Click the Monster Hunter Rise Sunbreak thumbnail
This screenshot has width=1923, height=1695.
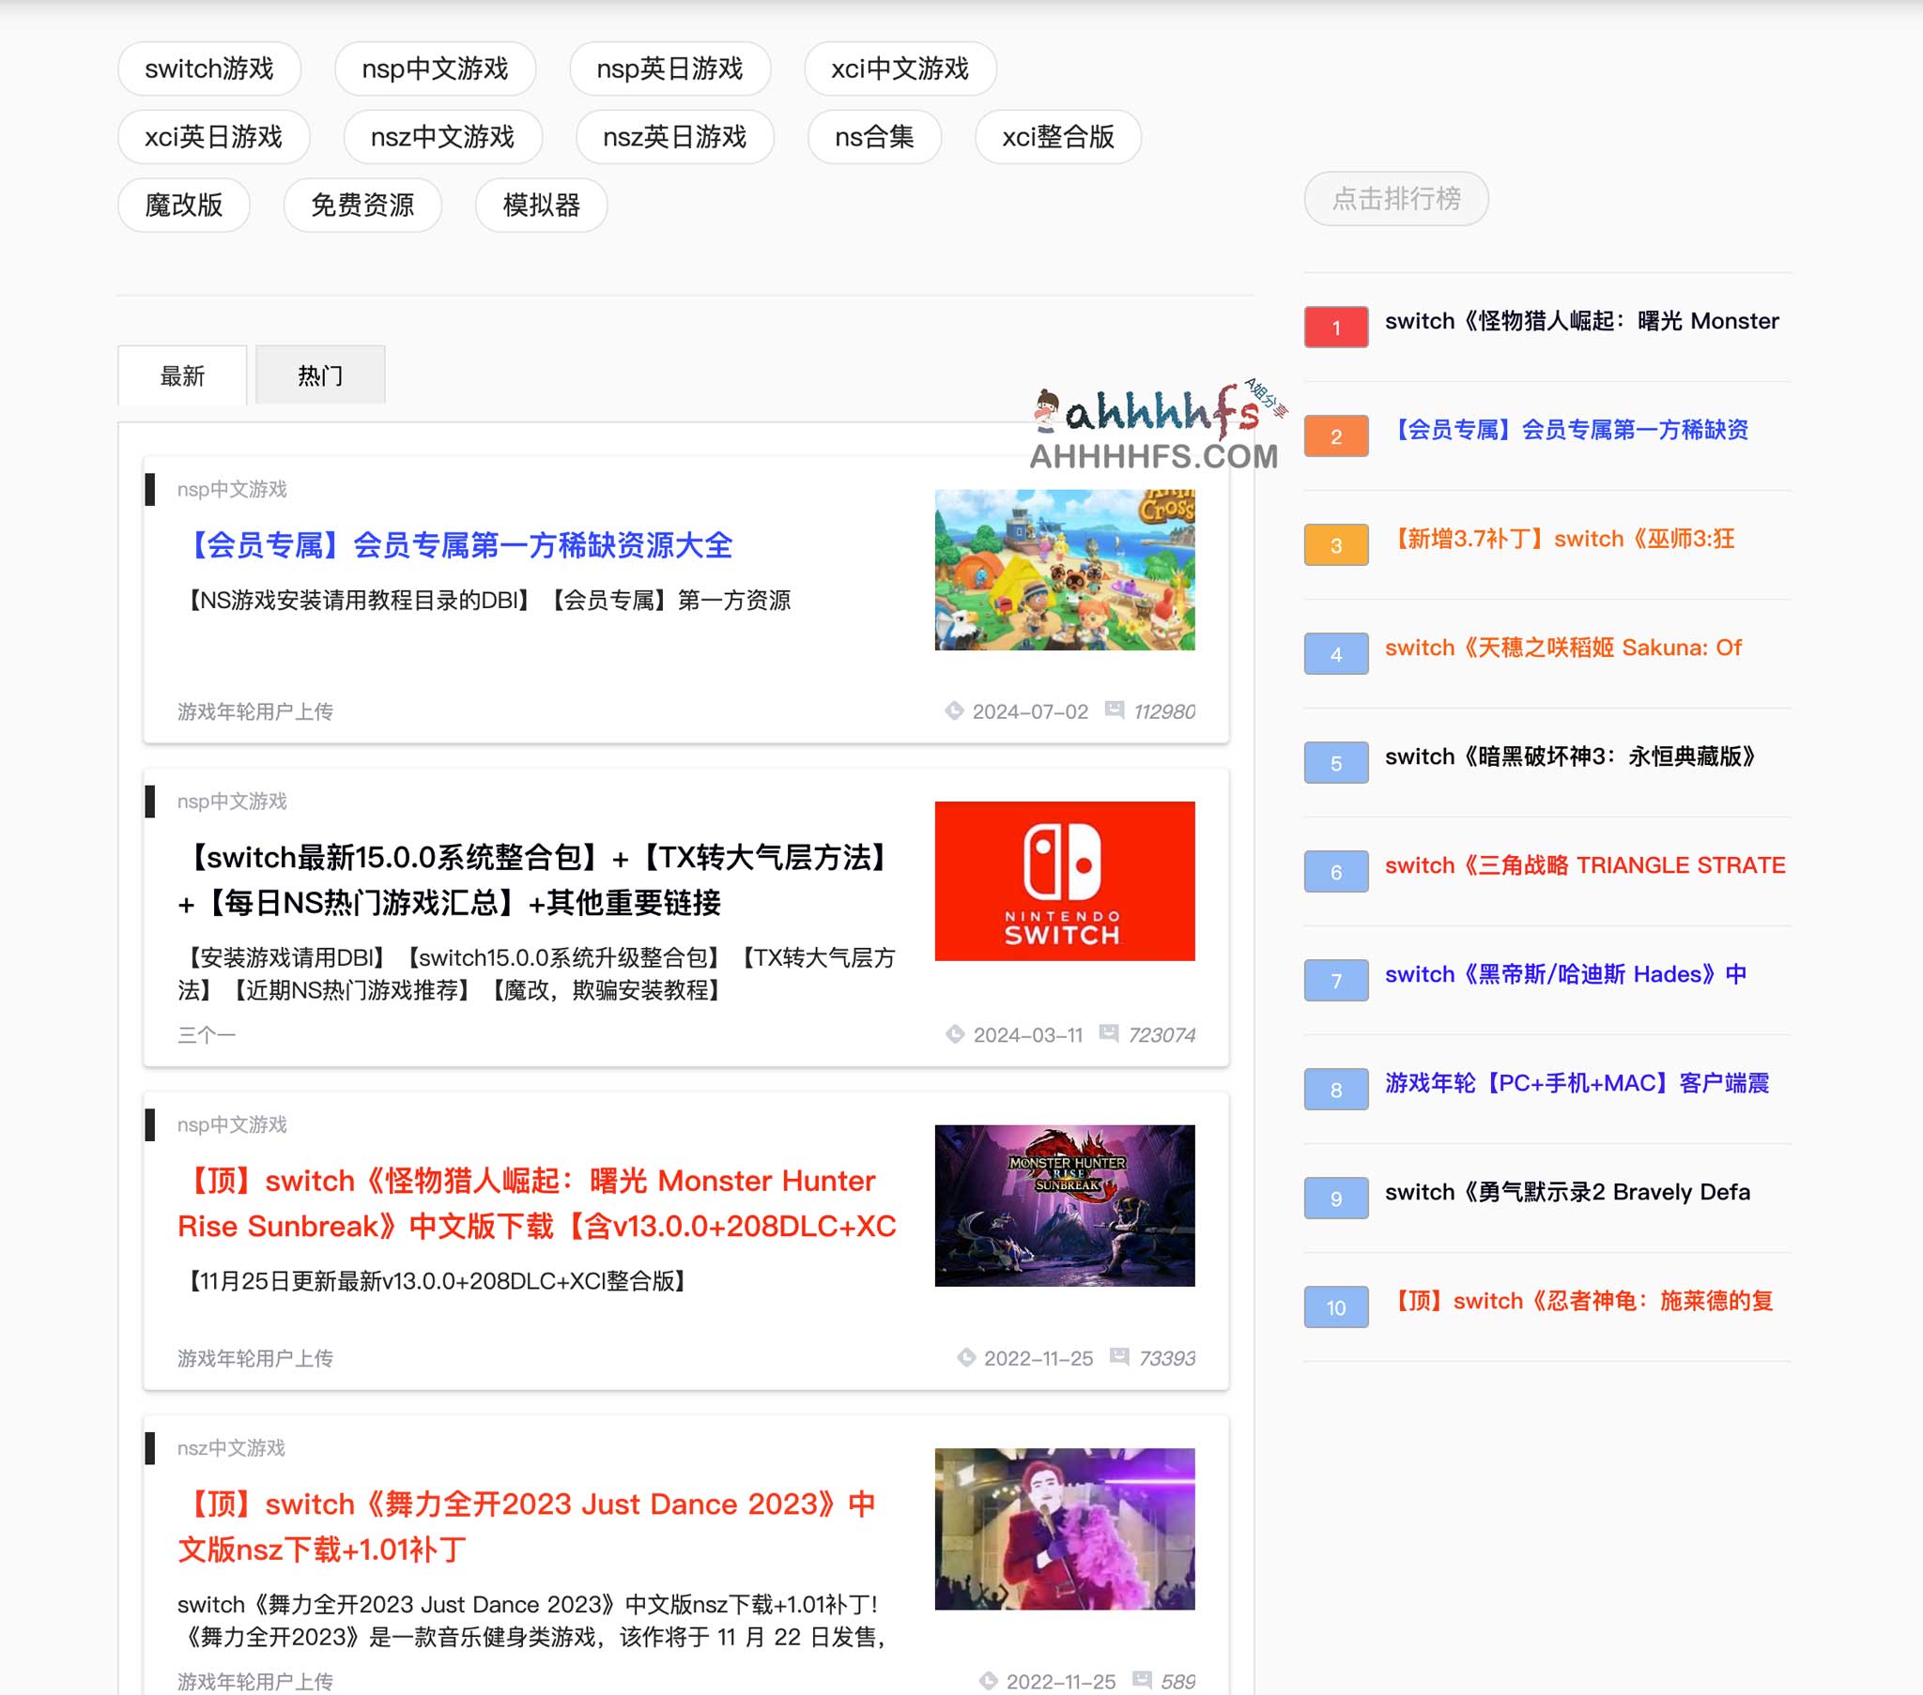pyautogui.click(x=1064, y=1205)
